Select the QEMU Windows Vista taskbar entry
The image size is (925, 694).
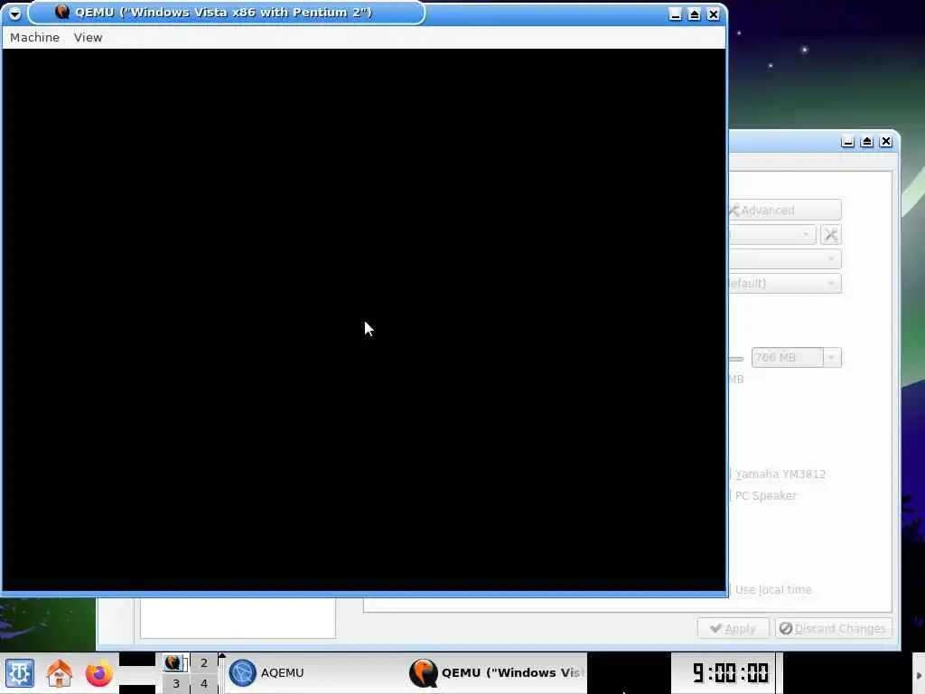[497, 672]
